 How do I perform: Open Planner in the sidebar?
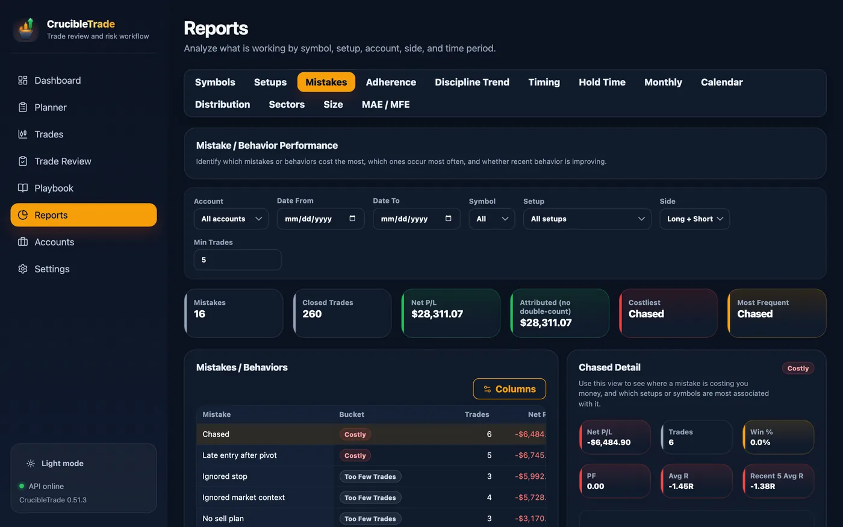coord(84,107)
